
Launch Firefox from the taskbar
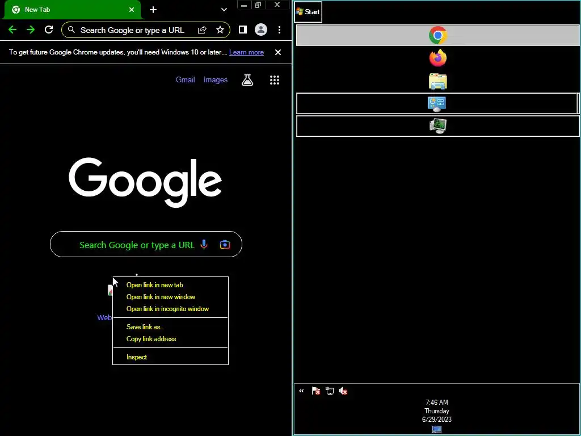click(437, 58)
